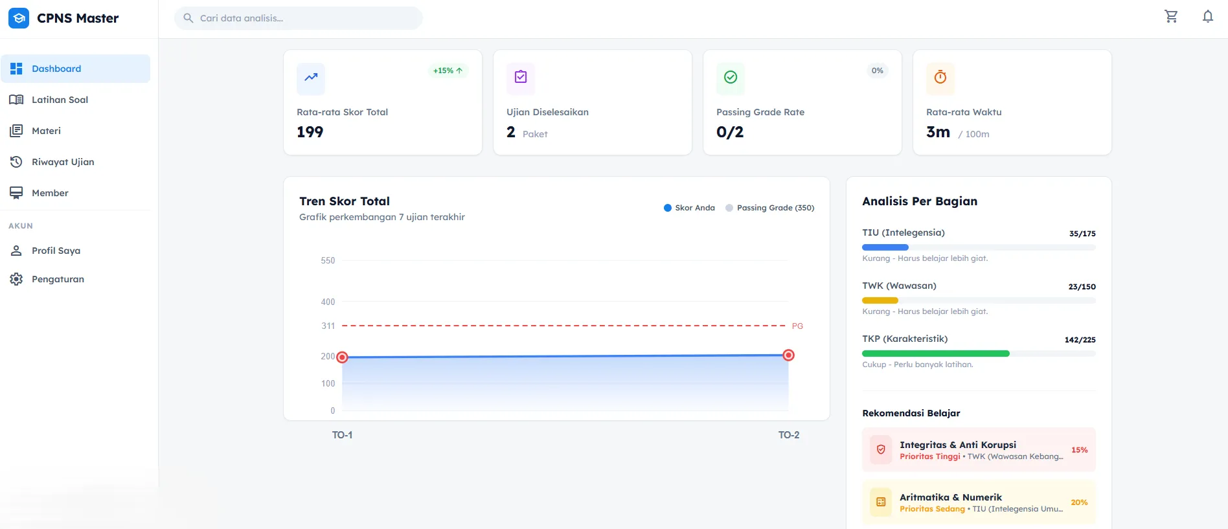Click the CPNS Master logo icon
The image size is (1228, 529).
click(19, 18)
